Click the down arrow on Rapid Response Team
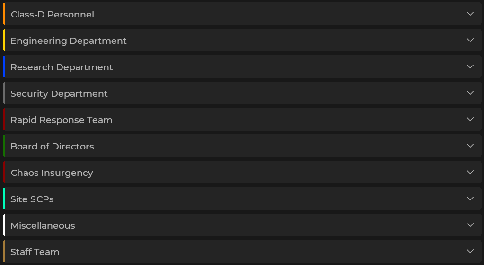 [470, 120]
